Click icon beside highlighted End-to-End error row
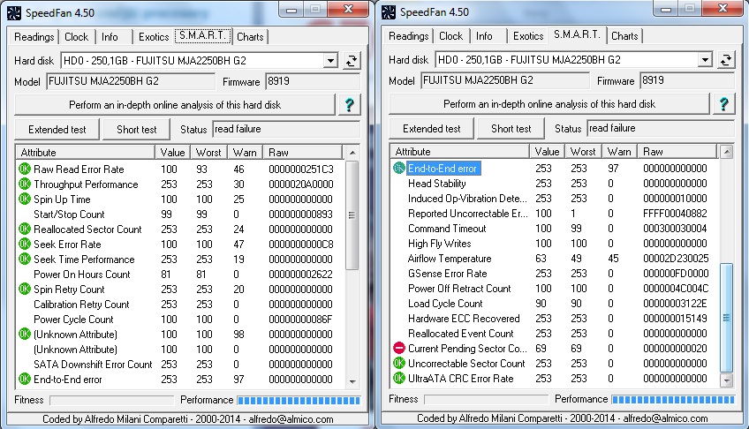This screenshot has height=429, width=749. pos(399,168)
